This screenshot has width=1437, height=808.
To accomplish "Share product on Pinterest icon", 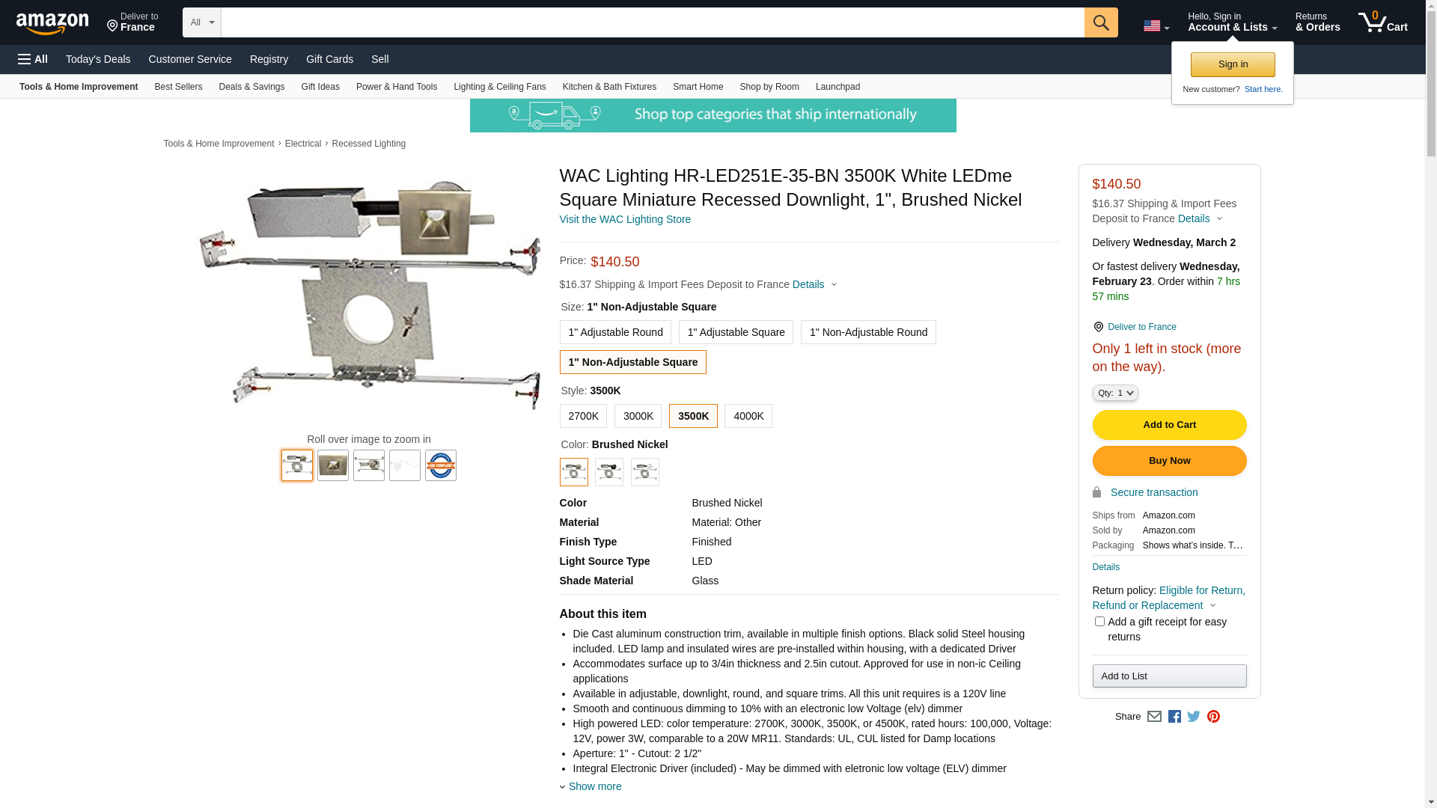I will (1213, 717).
